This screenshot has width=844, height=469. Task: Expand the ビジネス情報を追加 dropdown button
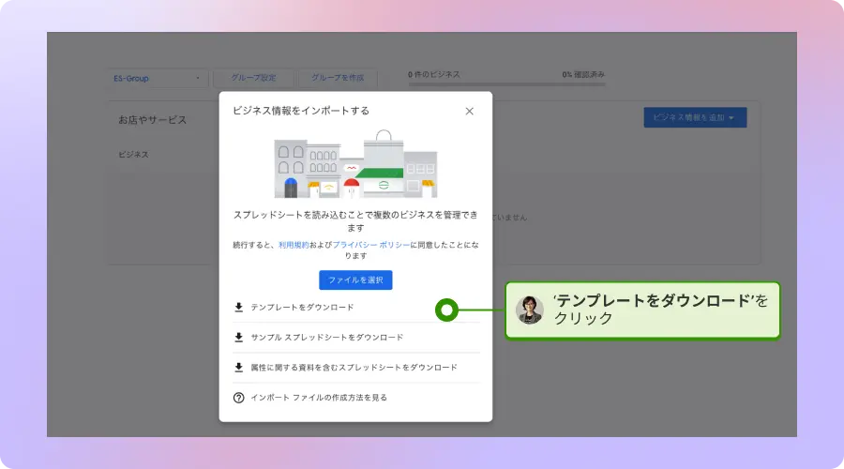[x=695, y=117]
